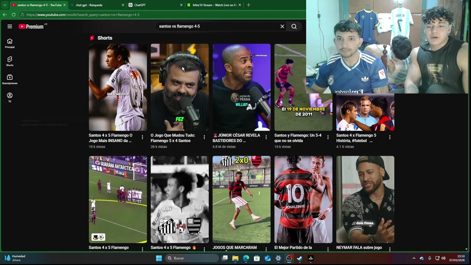Switch to the ChatGPT tab
The image size is (471, 265).
[155, 5]
